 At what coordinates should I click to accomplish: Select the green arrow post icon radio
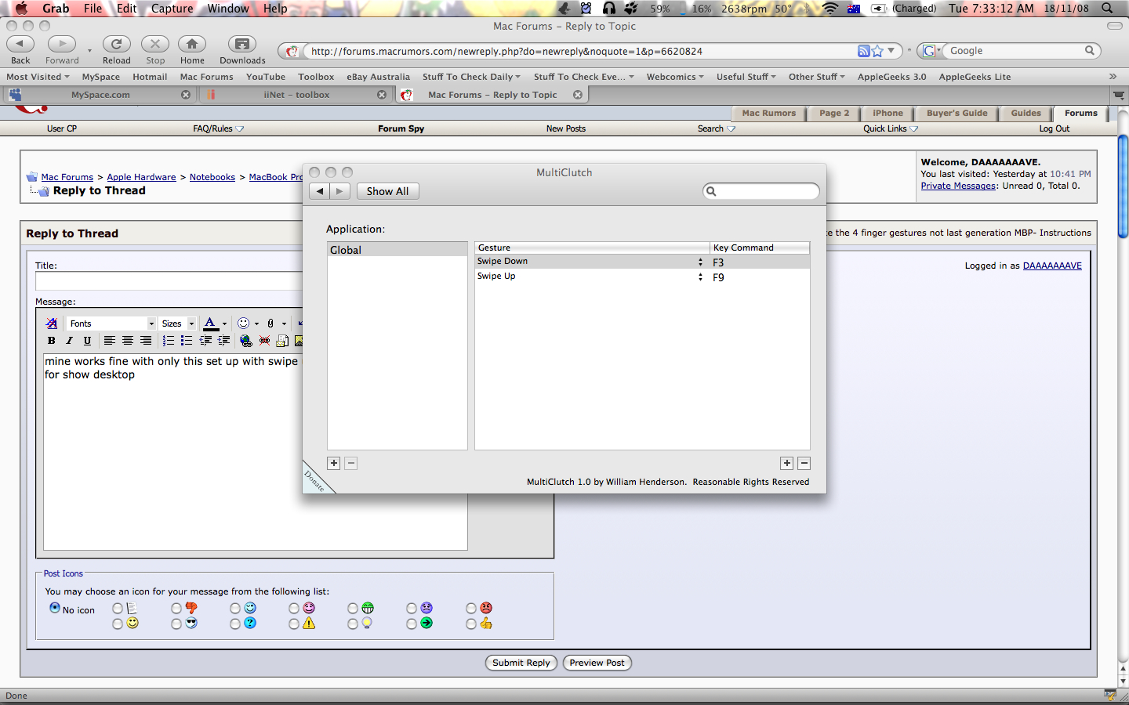coord(412,624)
